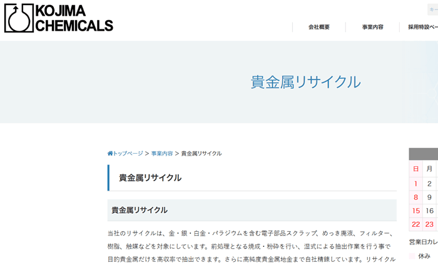Select day 22 in the calendar
This screenshot has height=265, width=438.
point(416,224)
